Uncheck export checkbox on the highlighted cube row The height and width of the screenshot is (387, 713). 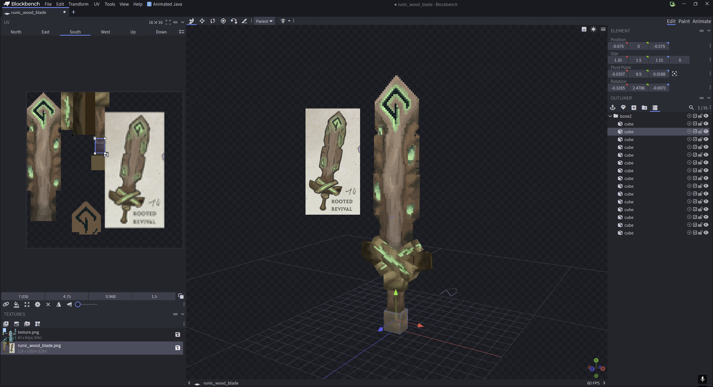[x=695, y=132]
